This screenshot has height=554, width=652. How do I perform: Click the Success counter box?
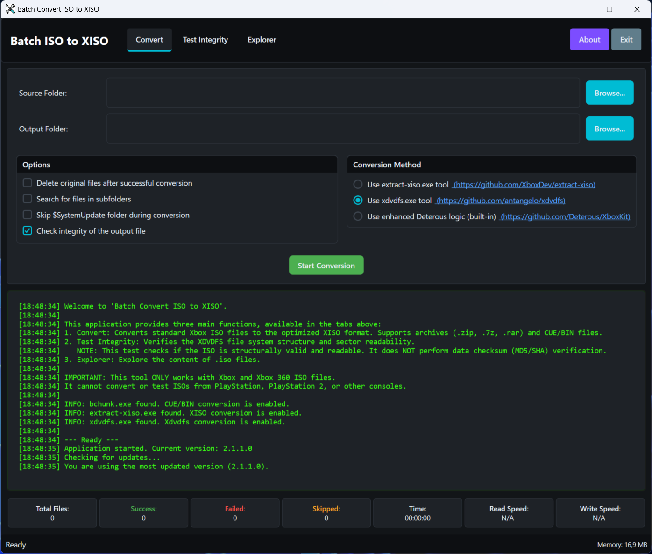(x=144, y=513)
